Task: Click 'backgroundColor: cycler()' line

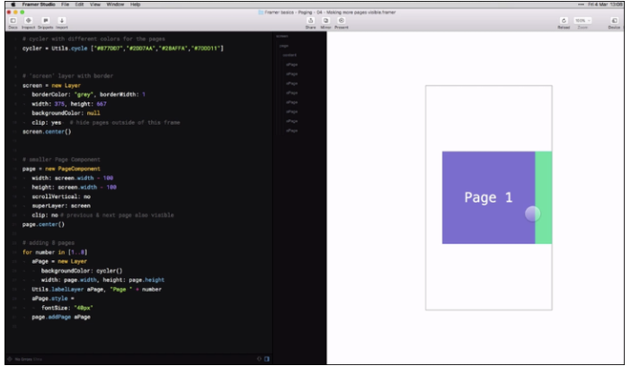Action: coord(82,271)
